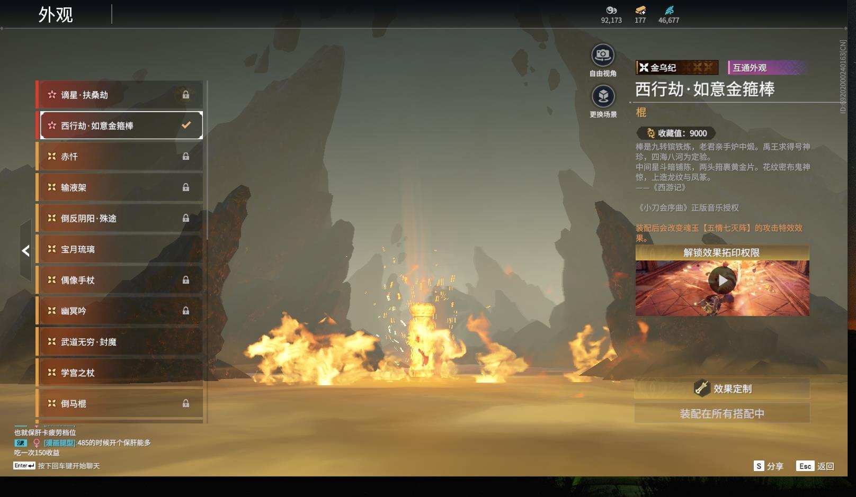This screenshot has height=497, width=856.
Task: Click the chat channel badge icon
Action: click(x=21, y=442)
